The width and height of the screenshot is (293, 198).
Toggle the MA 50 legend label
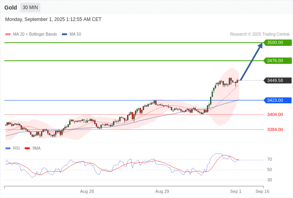75,34
